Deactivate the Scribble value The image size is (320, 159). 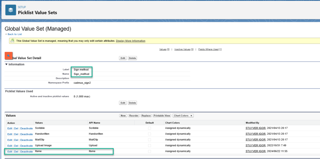click(26, 128)
